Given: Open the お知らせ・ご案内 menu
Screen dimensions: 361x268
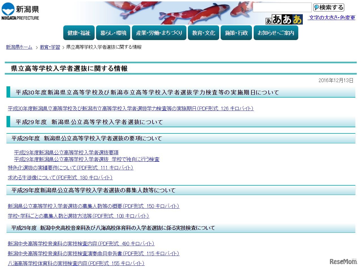Looking at the screenshot, I should tap(276, 33).
